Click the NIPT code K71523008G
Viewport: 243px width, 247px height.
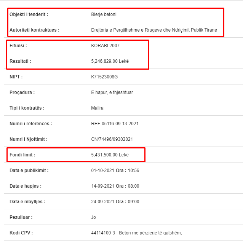click(x=104, y=77)
